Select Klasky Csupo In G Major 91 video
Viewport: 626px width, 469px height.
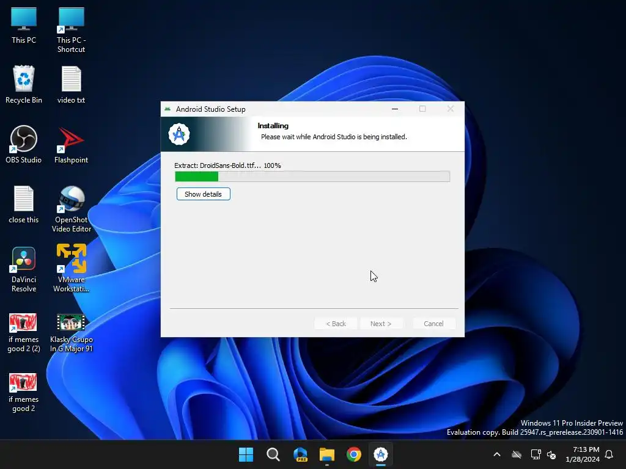[x=71, y=333]
